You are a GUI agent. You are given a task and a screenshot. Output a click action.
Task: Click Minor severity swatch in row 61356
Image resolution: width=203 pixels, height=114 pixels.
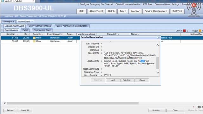34,38
